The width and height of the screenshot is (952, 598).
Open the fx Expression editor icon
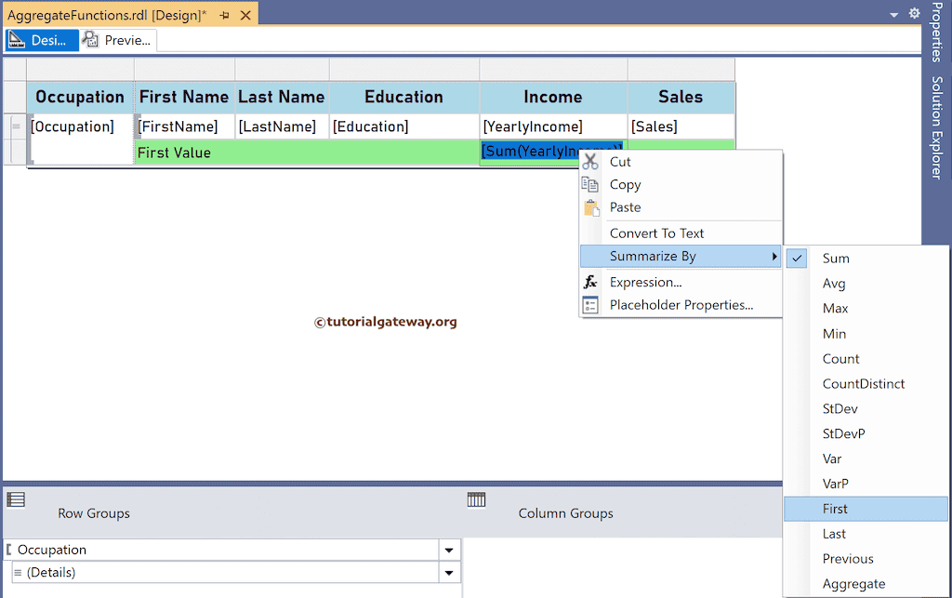pos(590,282)
